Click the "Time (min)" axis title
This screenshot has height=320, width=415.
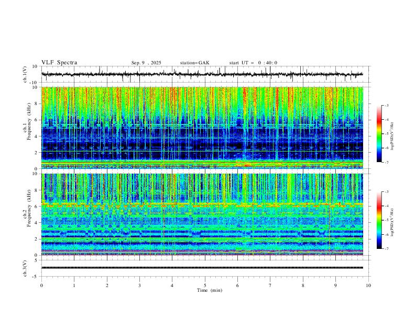coord(210,290)
